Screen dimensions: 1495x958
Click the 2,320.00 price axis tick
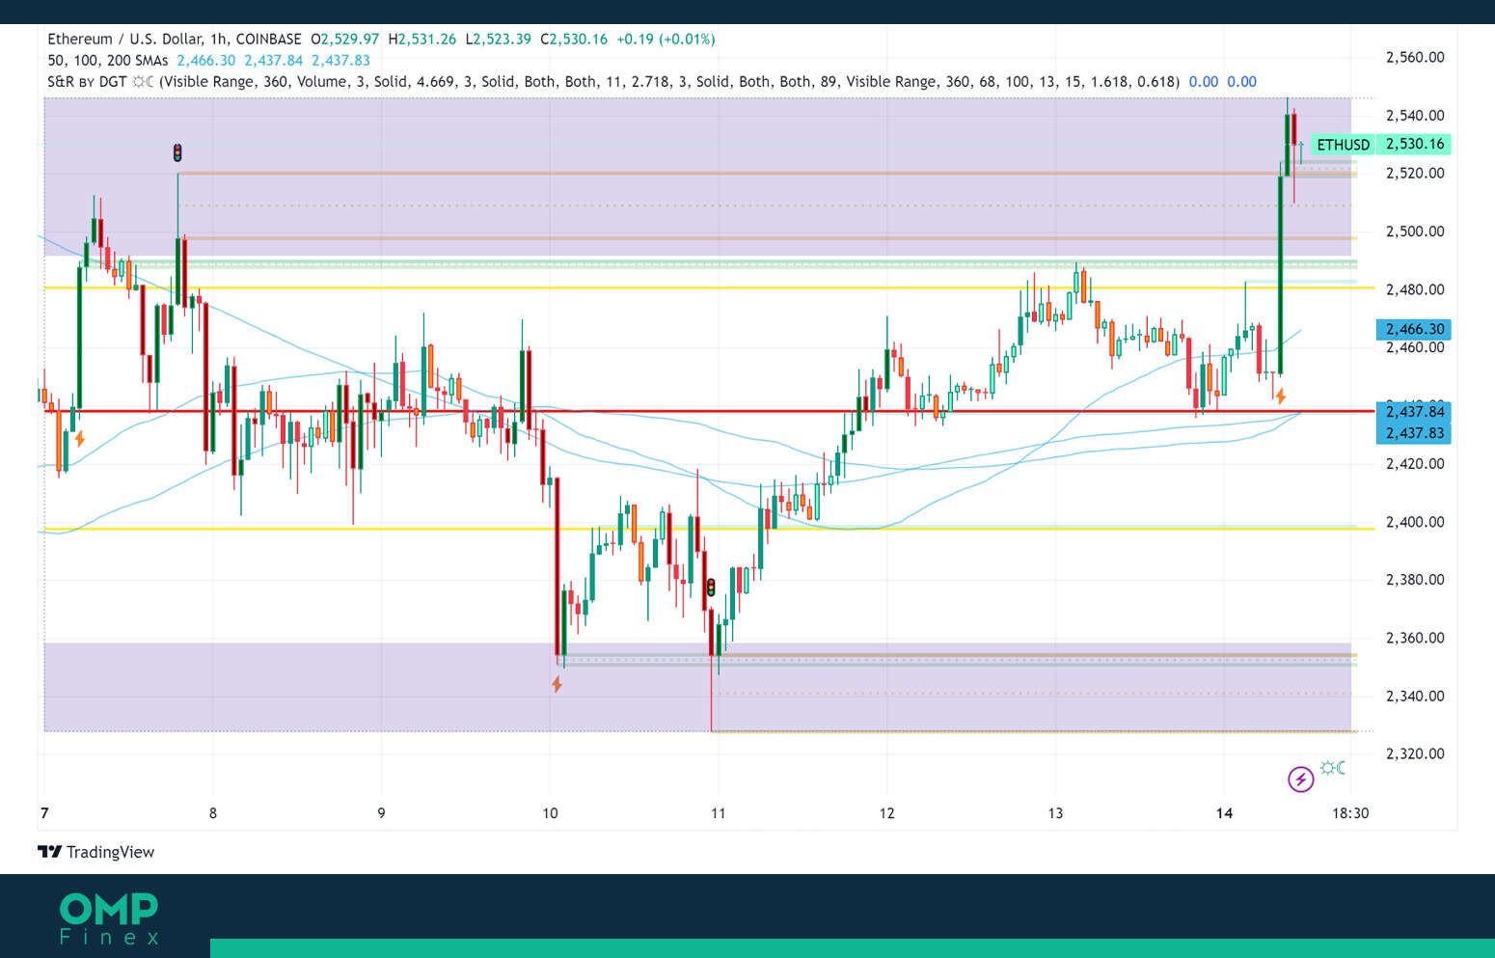pyautogui.click(x=1415, y=753)
